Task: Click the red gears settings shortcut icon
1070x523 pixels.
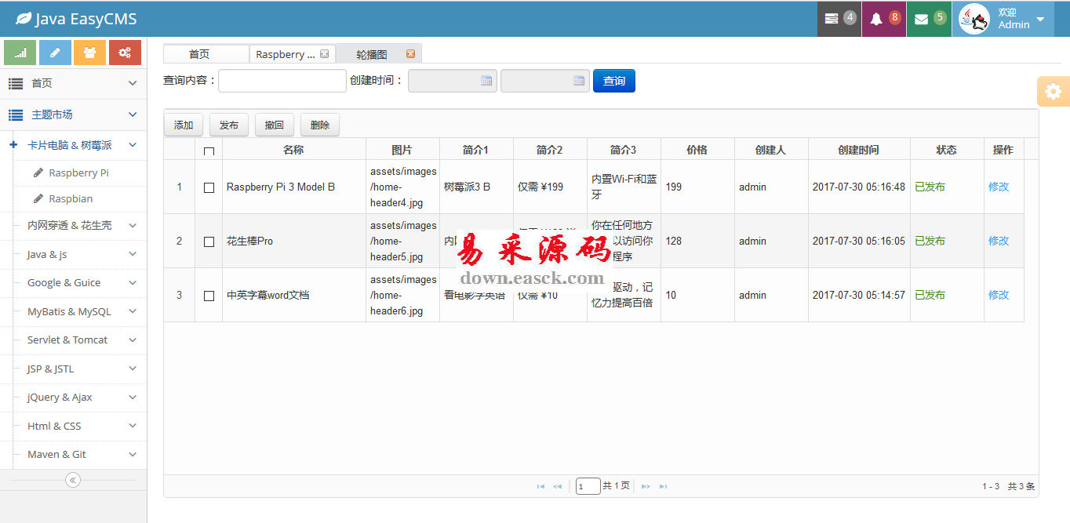Action: coord(125,53)
